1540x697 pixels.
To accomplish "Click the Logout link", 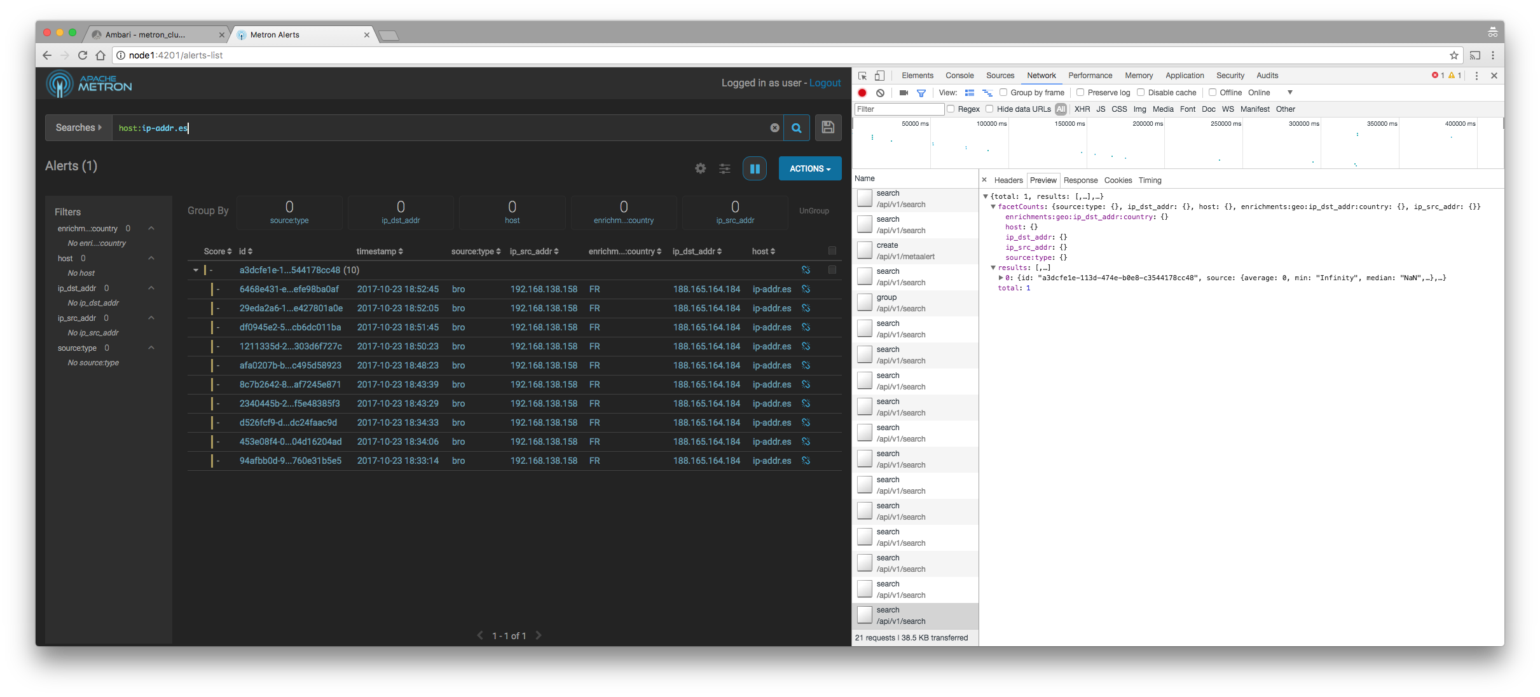I will point(825,83).
